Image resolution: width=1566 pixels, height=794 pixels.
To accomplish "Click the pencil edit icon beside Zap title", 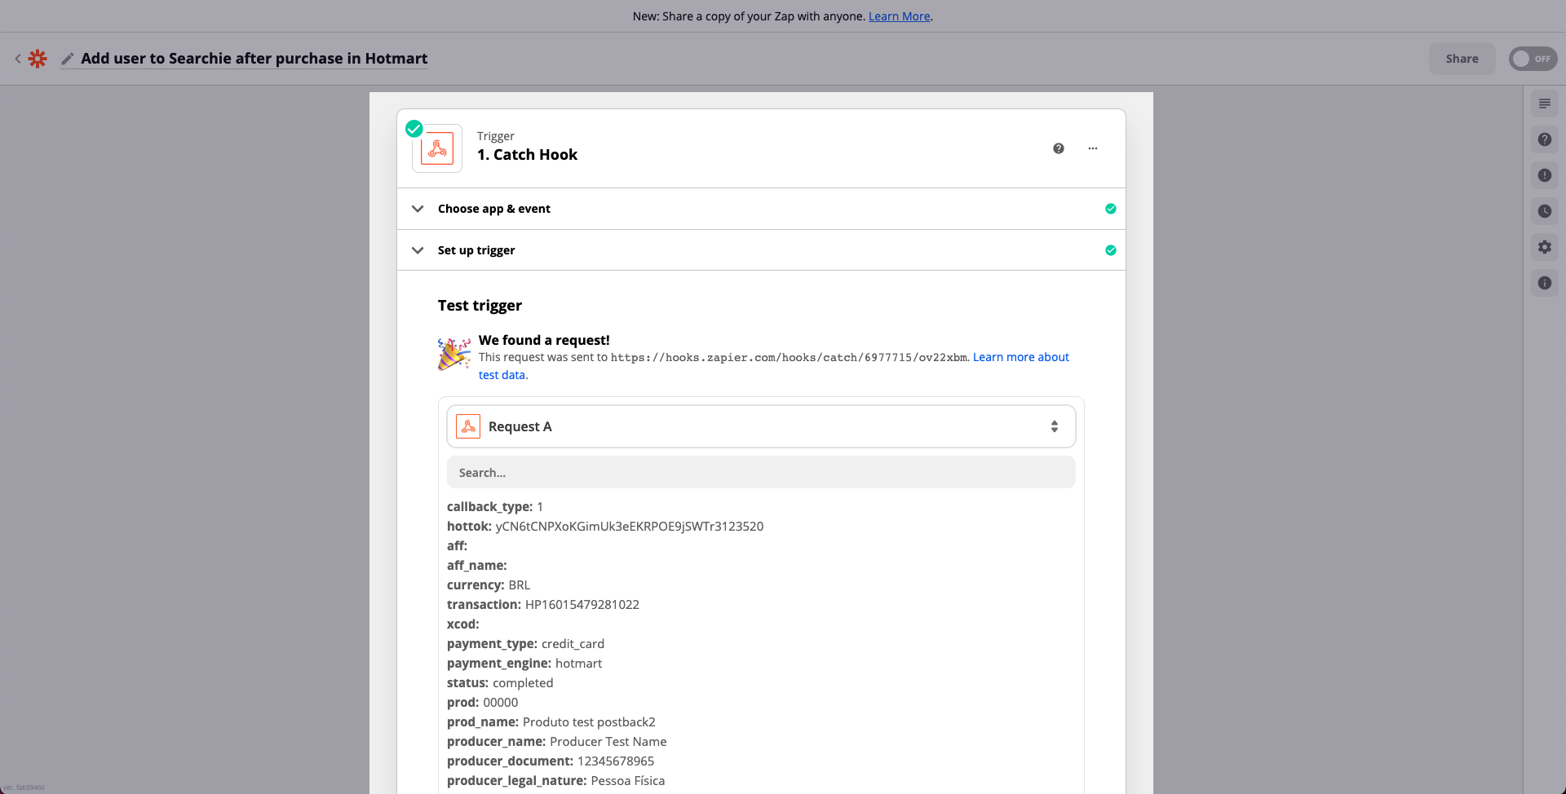I will pyautogui.click(x=68, y=59).
